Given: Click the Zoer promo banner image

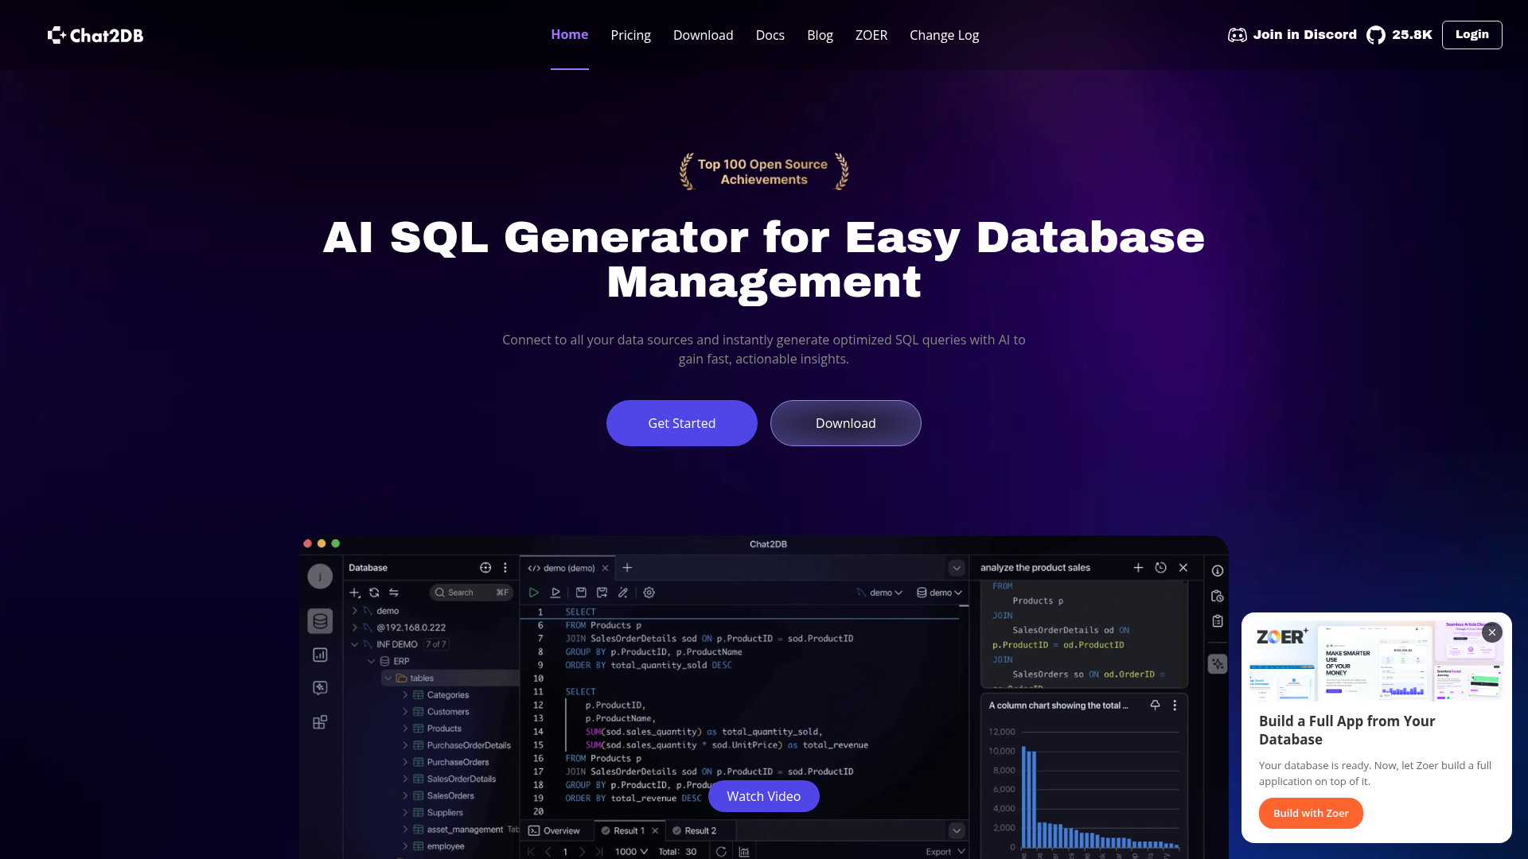Looking at the screenshot, I should (x=1376, y=661).
